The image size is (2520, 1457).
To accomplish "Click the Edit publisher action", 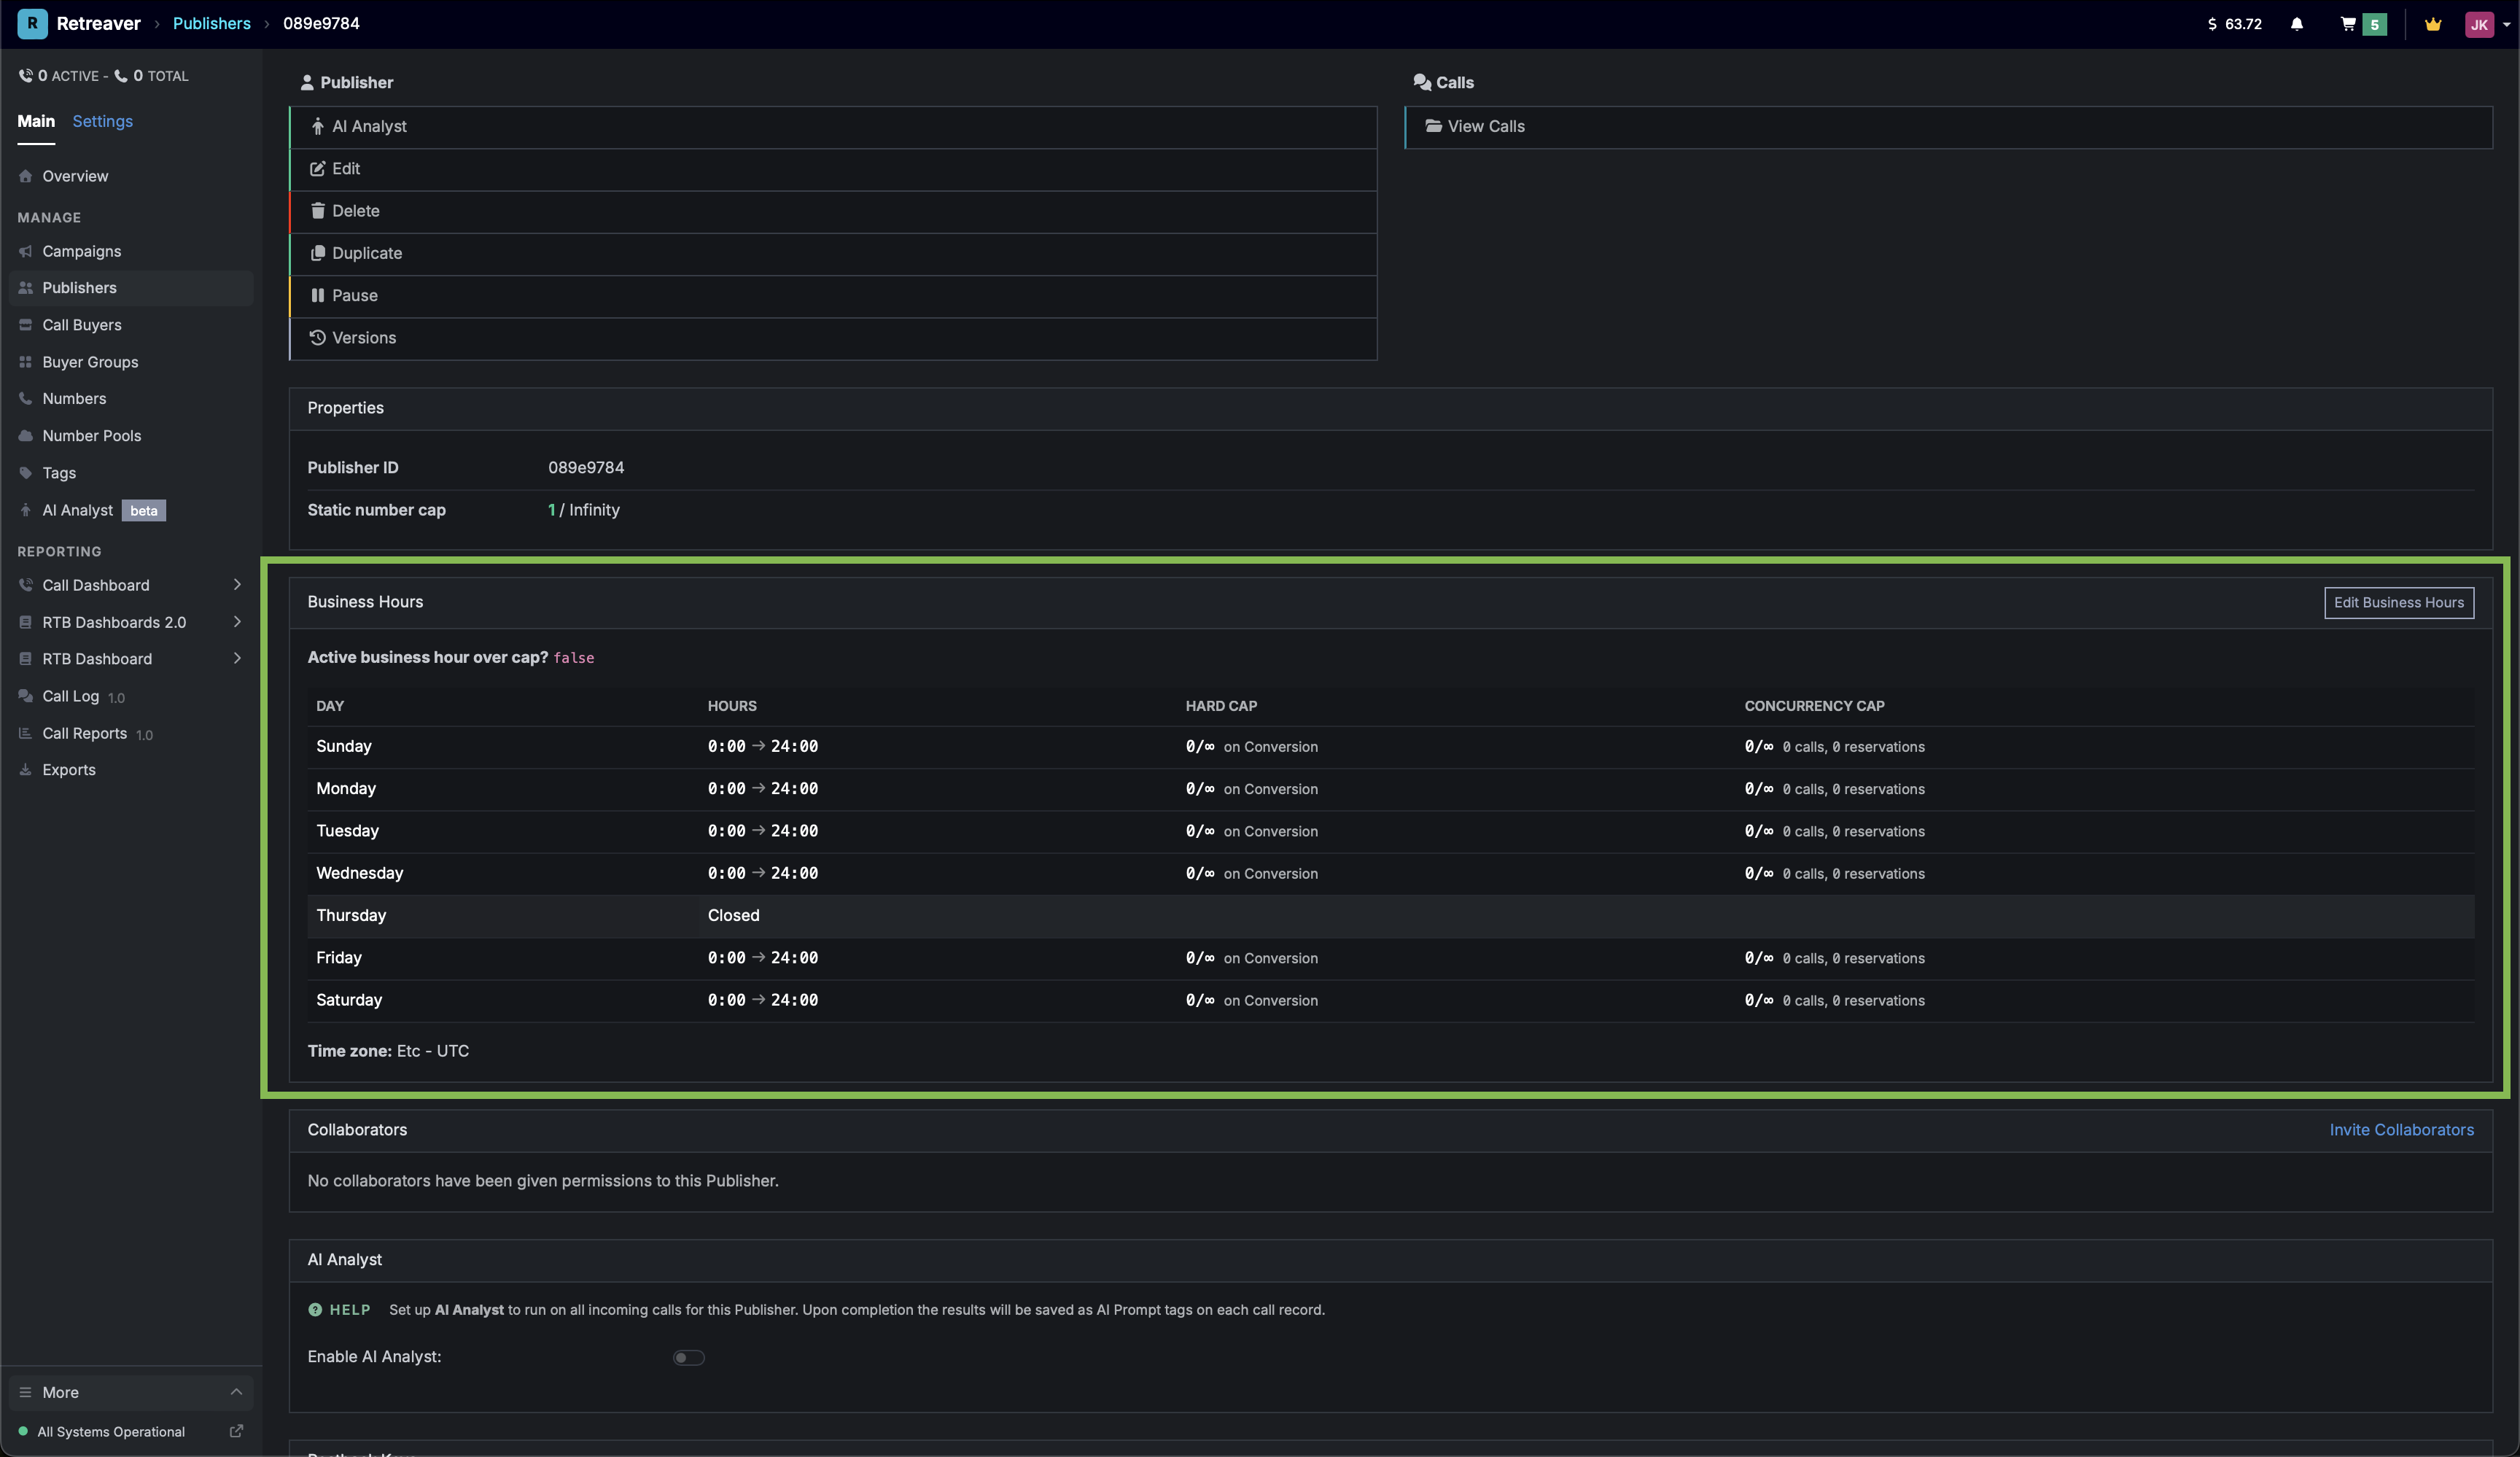I will 833,169.
